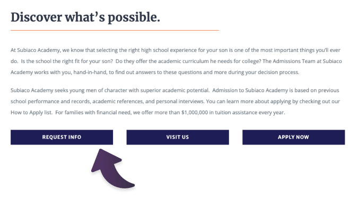358x199 pixels.
Task: Click the words Admissions Team
Action: pos(294,61)
